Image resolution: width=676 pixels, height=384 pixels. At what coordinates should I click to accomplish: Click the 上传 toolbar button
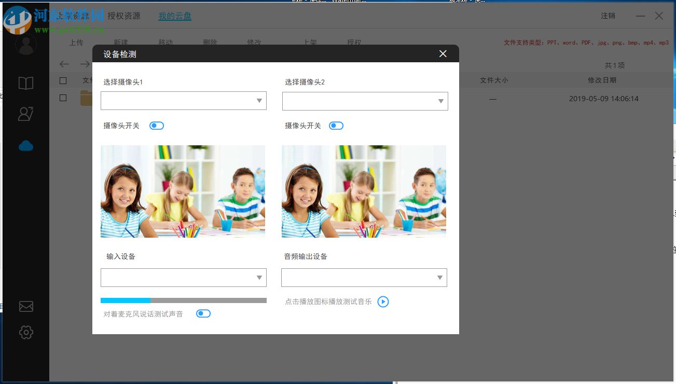coord(76,43)
